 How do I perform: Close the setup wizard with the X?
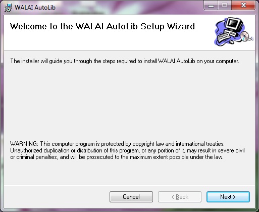243,6
